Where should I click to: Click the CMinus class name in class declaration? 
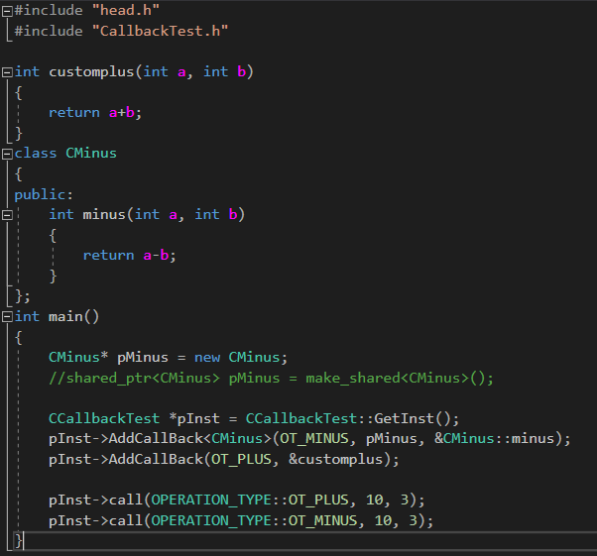tap(91, 153)
